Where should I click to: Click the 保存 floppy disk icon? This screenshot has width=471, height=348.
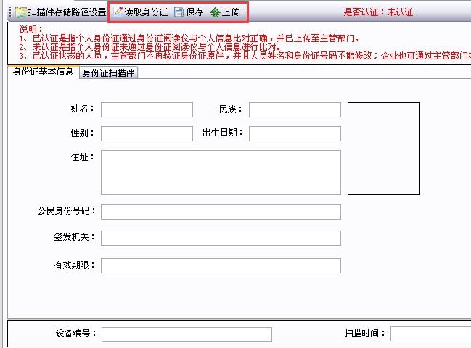[x=179, y=12]
